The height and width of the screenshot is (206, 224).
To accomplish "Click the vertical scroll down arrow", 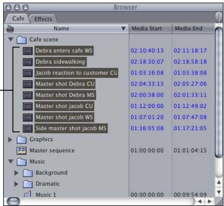I will 219,192.
